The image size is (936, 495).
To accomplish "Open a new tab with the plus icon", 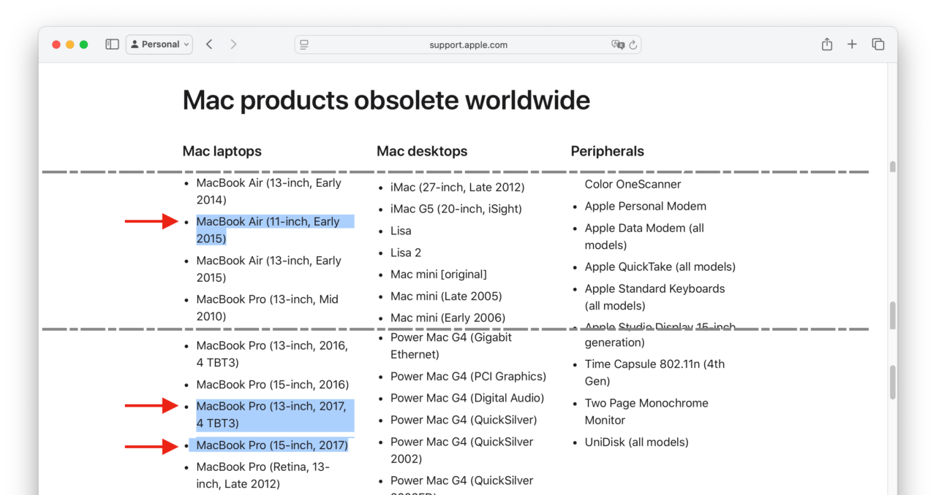I will 852,44.
